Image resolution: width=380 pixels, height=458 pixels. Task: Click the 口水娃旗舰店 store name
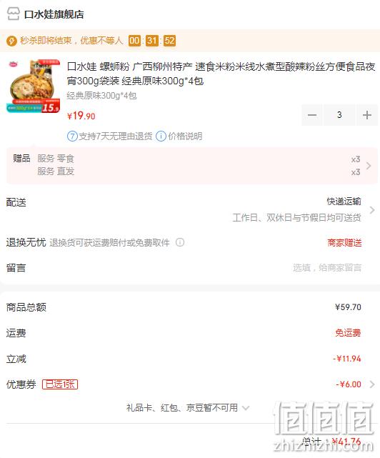point(54,14)
